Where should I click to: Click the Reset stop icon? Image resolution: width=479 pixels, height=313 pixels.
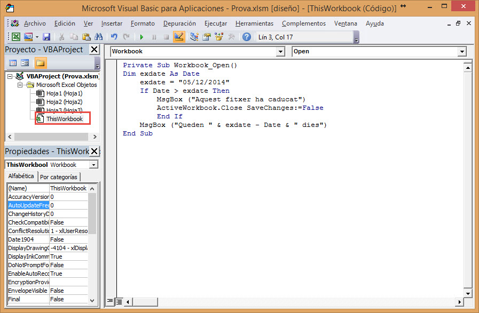click(x=166, y=37)
